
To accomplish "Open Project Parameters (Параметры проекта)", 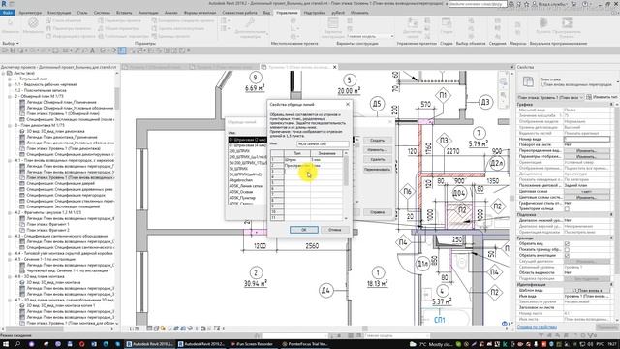I will (119, 20).
